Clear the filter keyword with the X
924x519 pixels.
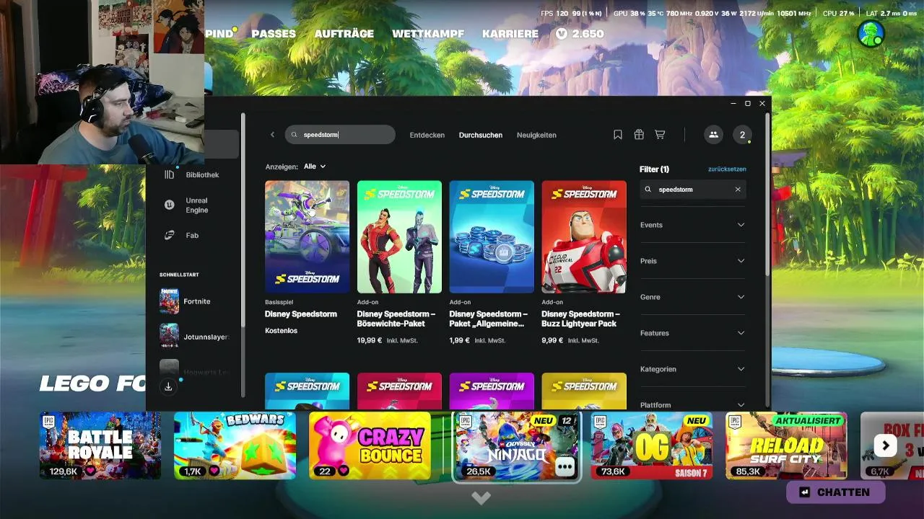738,190
